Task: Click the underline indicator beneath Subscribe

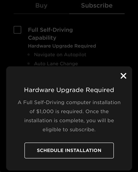Action: click(x=97, y=14)
